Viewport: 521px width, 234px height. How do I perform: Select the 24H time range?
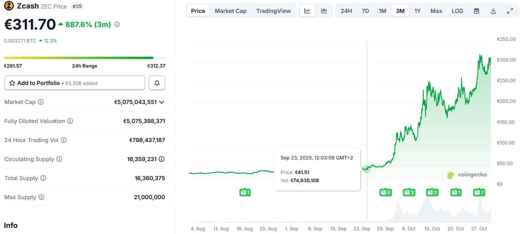tap(346, 11)
